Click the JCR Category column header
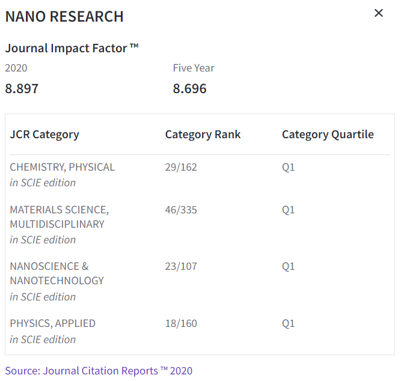The image size is (401, 381). tap(44, 135)
